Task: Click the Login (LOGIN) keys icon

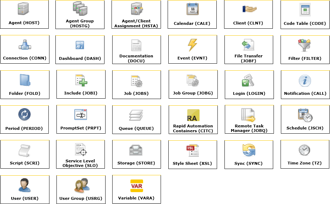Action: click(249, 80)
